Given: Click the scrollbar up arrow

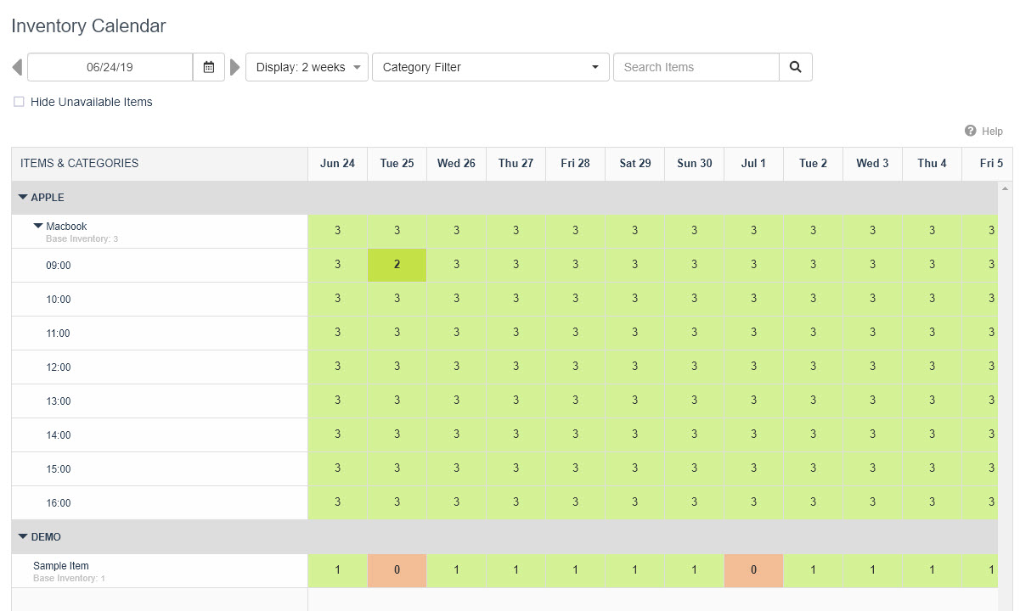Looking at the screenshot, I should click(1006, 188).
